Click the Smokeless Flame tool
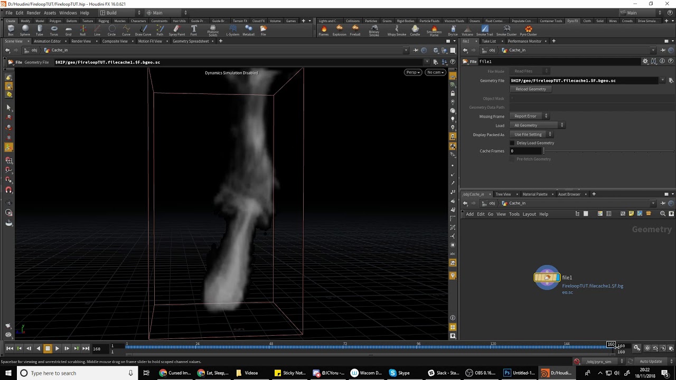 pyautogui.click(x=434, y=31)
